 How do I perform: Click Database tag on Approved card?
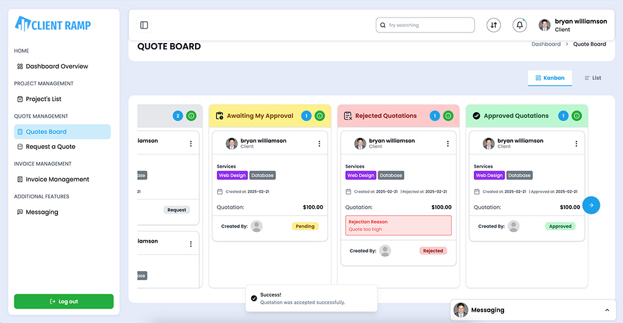[x=520, y=175]
